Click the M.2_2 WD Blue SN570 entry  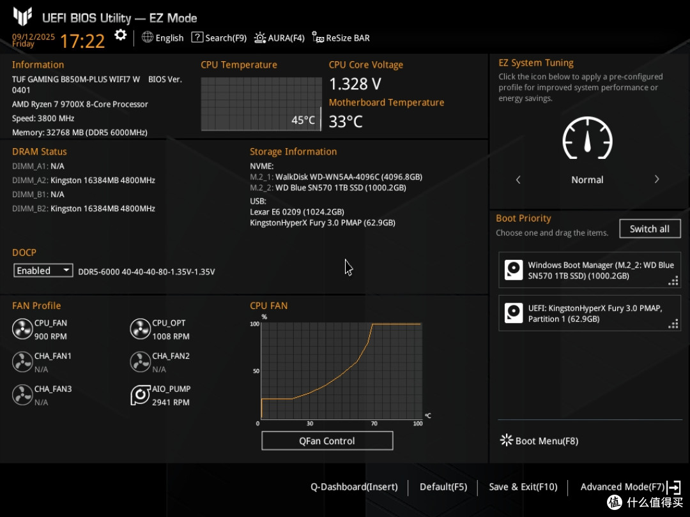click(328, 187)
